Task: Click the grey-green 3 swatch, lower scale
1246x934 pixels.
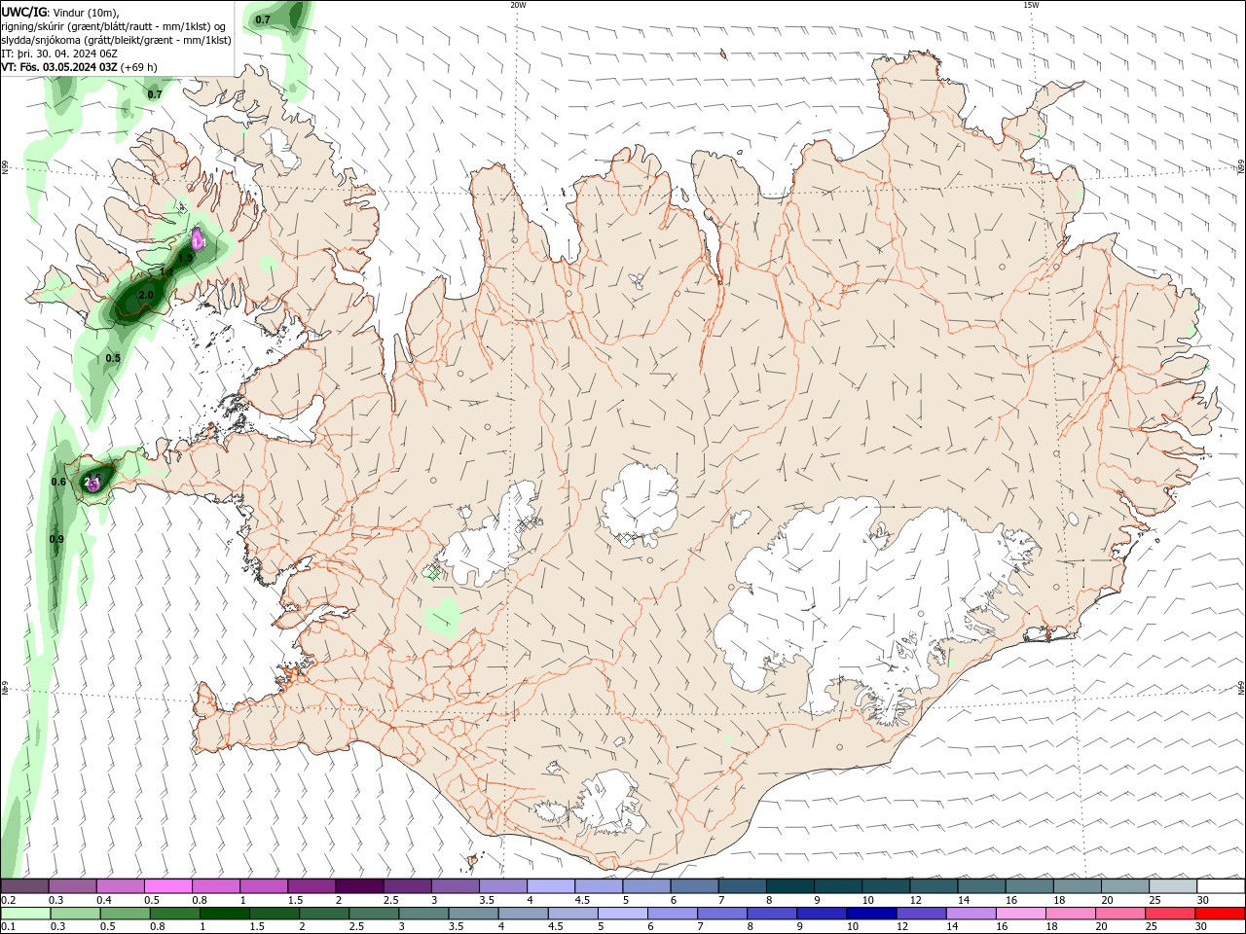Action: (423, 914)
